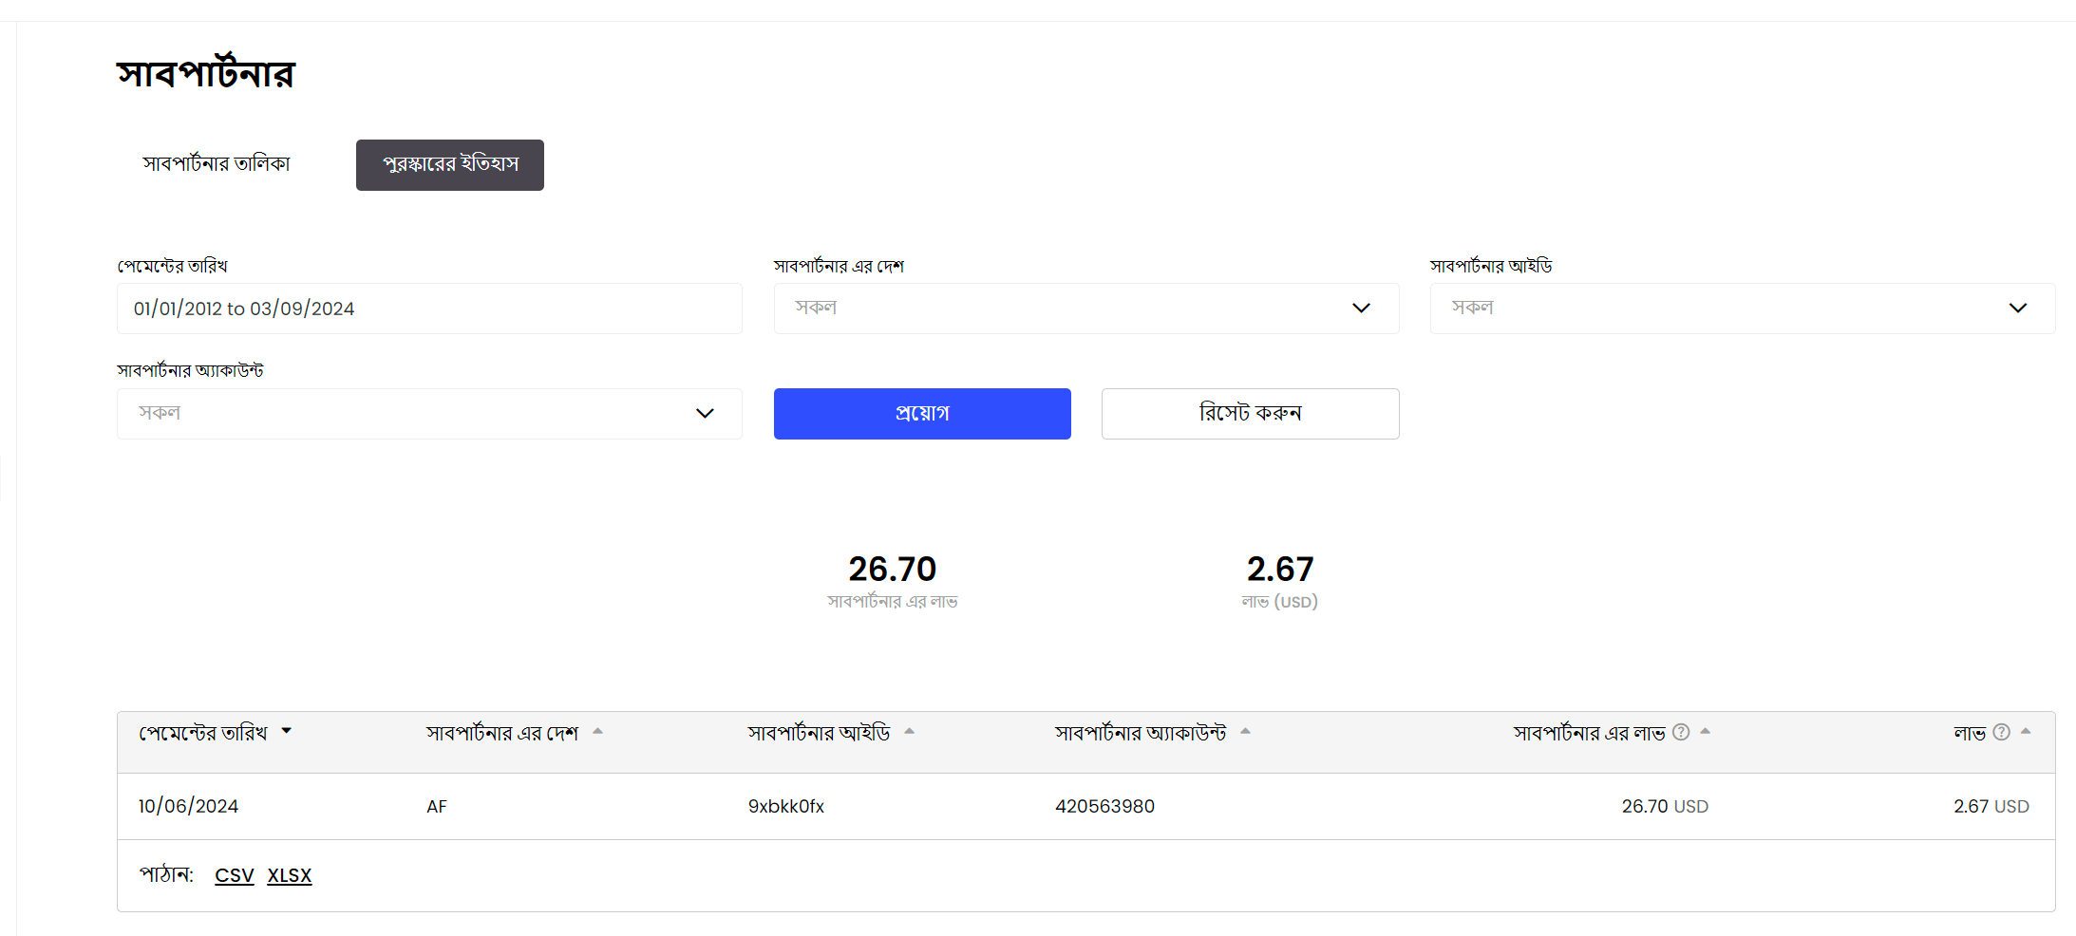This screenshot has width=2076, height=936.
Task: Export table as XLSX
Action: [290, 875]
